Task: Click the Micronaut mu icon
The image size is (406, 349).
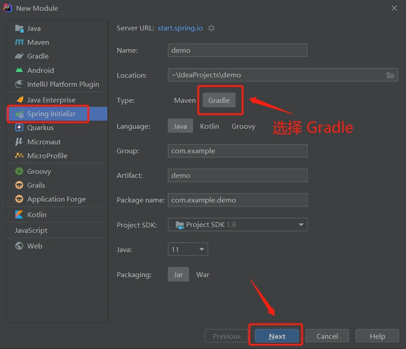Action: coord(19,142)
